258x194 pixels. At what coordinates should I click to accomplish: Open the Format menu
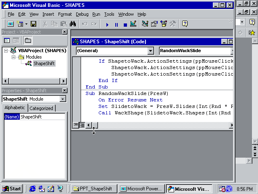point(65,15)
